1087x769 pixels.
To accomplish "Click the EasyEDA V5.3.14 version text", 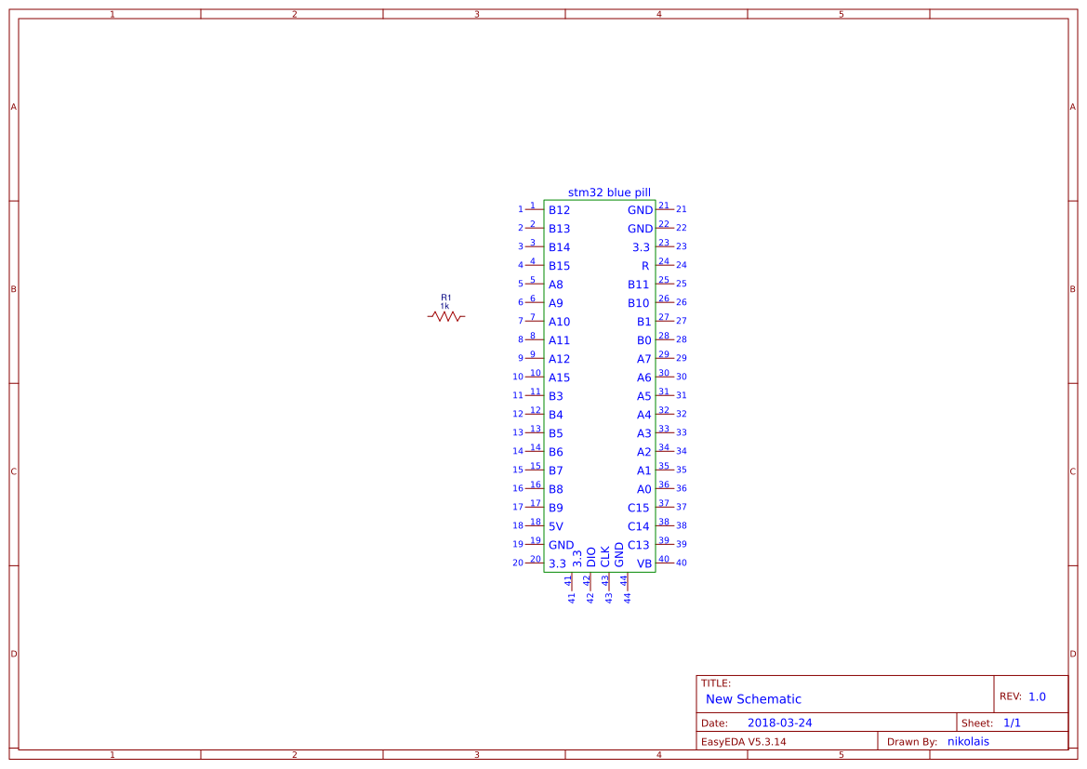I will coord(743,742).
